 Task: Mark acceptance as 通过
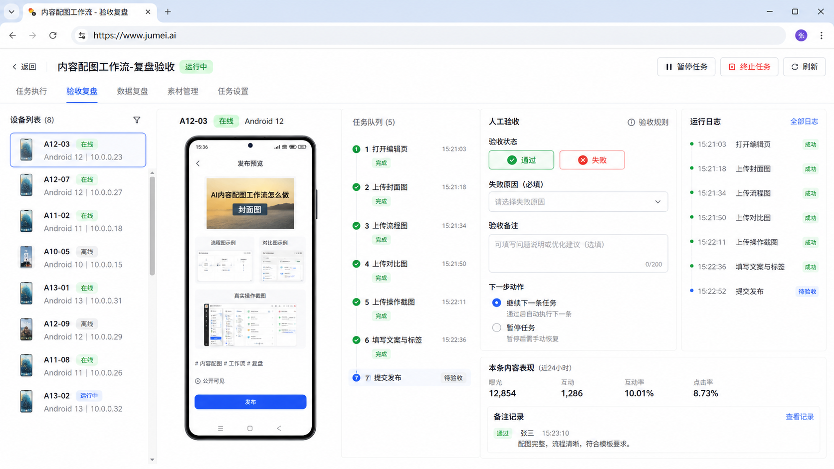521,160
